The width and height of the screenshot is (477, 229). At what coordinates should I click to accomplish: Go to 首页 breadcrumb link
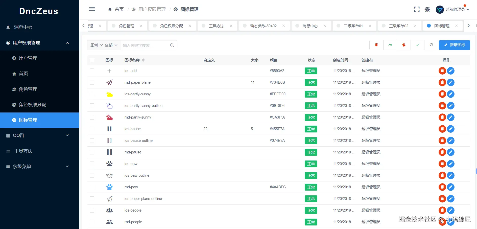116,9
